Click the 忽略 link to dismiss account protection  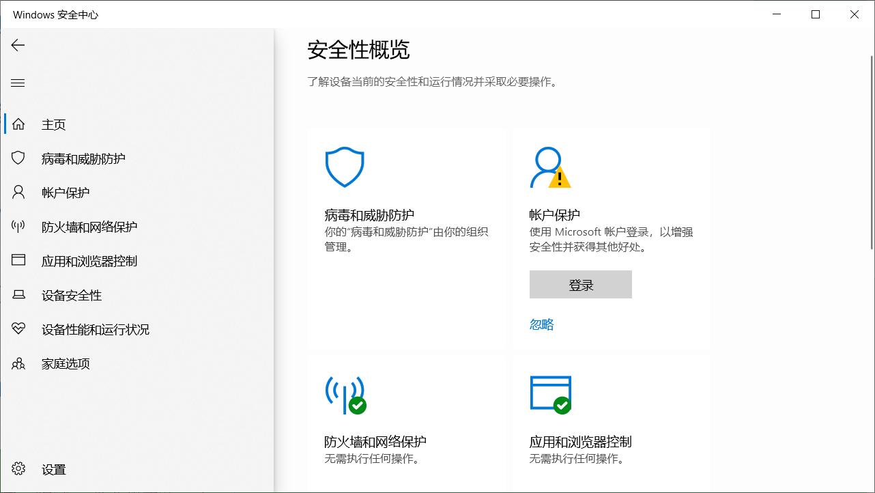click(x=541, y=324)
